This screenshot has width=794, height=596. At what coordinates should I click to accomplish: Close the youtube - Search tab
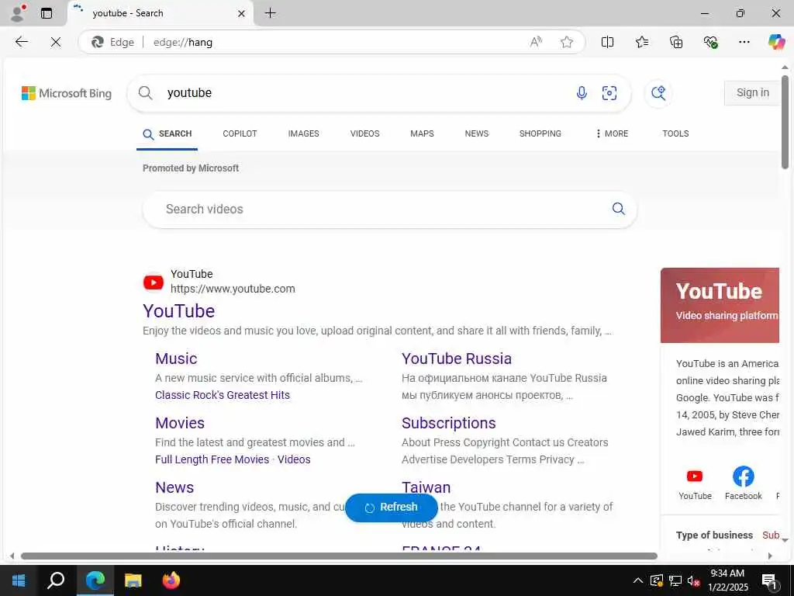242,14
